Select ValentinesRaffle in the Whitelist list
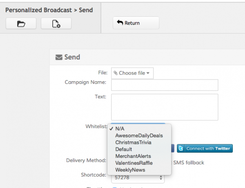The height and width of the screenshot is (188, 245). pos(134,163)
